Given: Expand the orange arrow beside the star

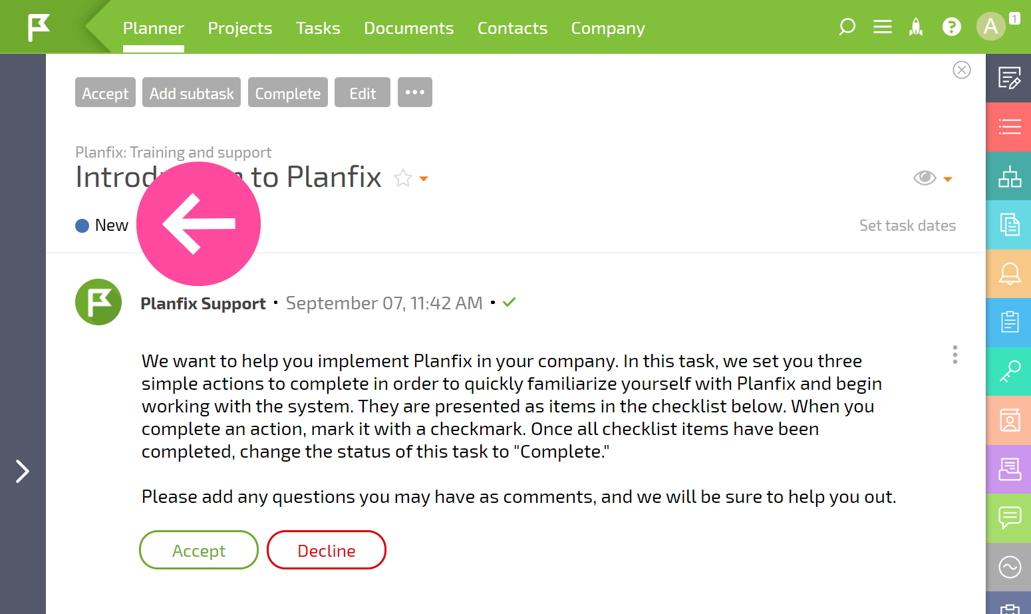Looking at the screenshot, I should (x=424, y=179).
